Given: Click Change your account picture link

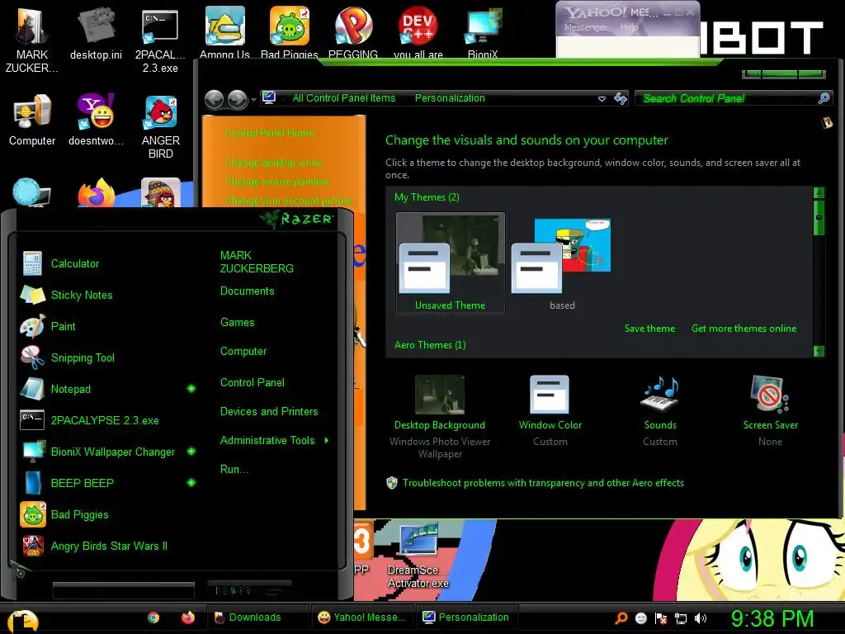Looking at the screenshot, I should 289,201.
